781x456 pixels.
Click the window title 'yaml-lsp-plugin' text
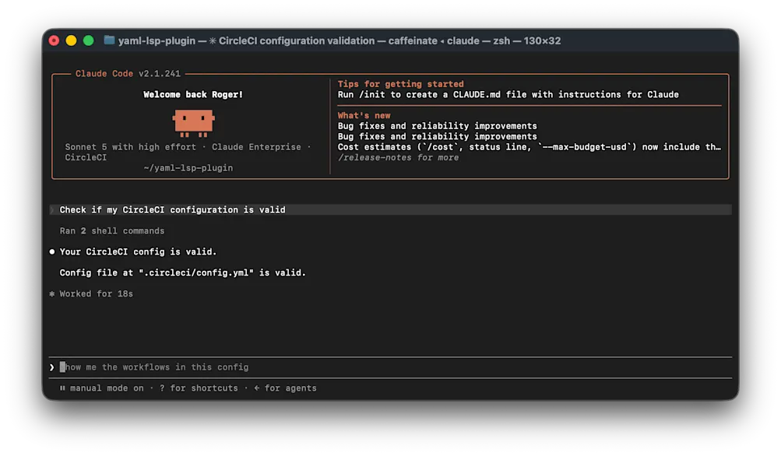(157, 40)
